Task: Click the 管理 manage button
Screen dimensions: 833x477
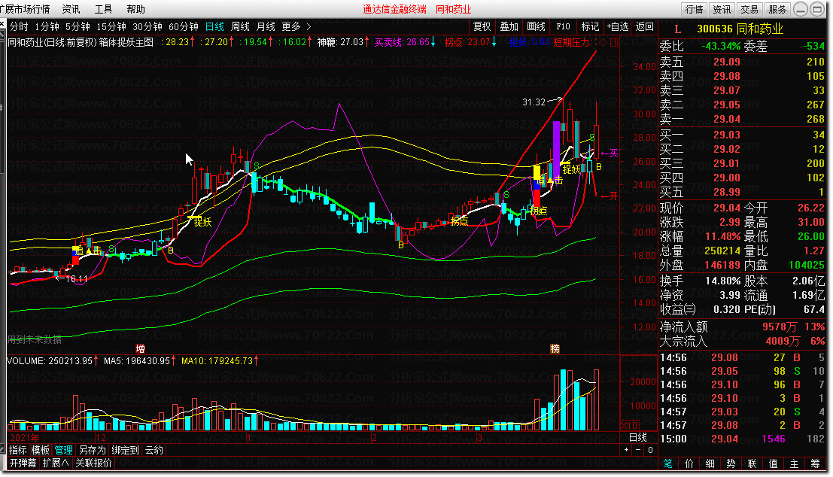Action: coord(64,450)
